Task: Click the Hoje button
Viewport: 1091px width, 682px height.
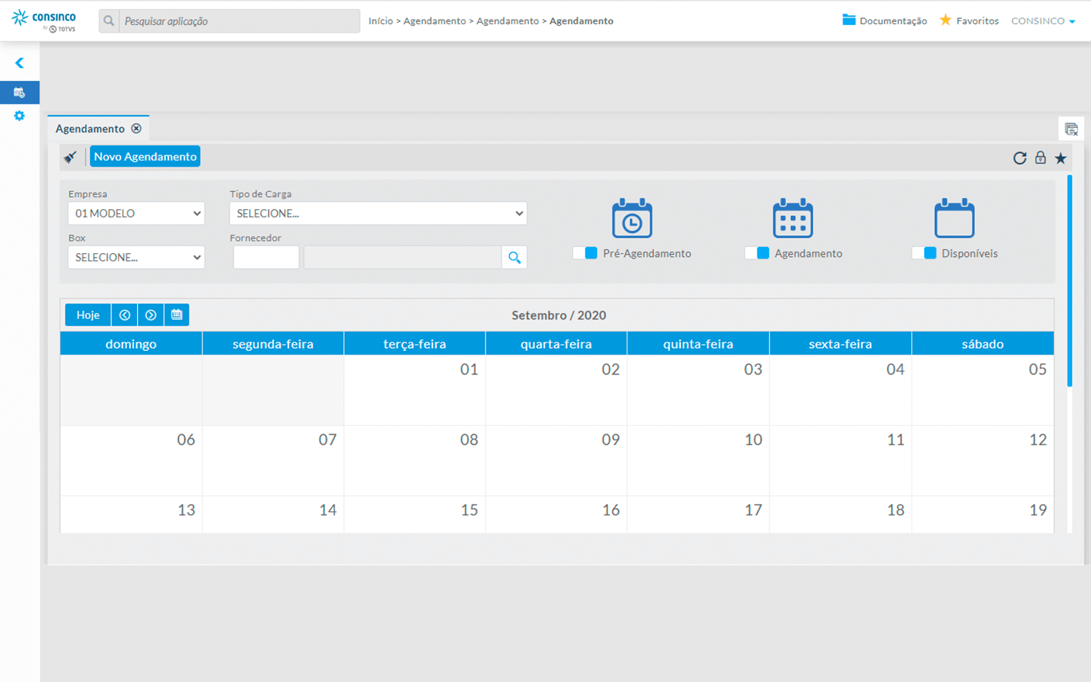Action: [x=88, y=315]
